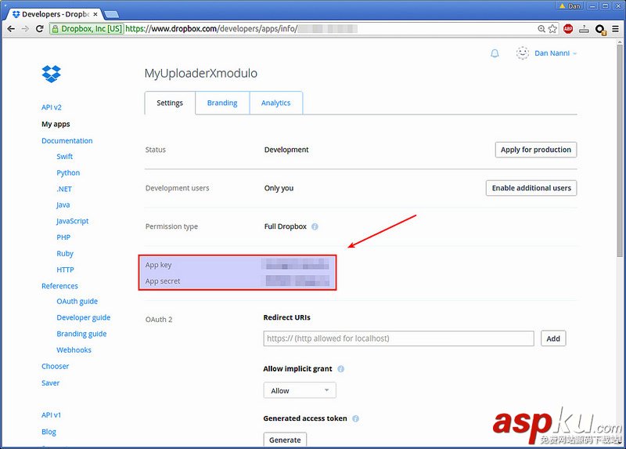Click the Only you value text

pos(279,188)
